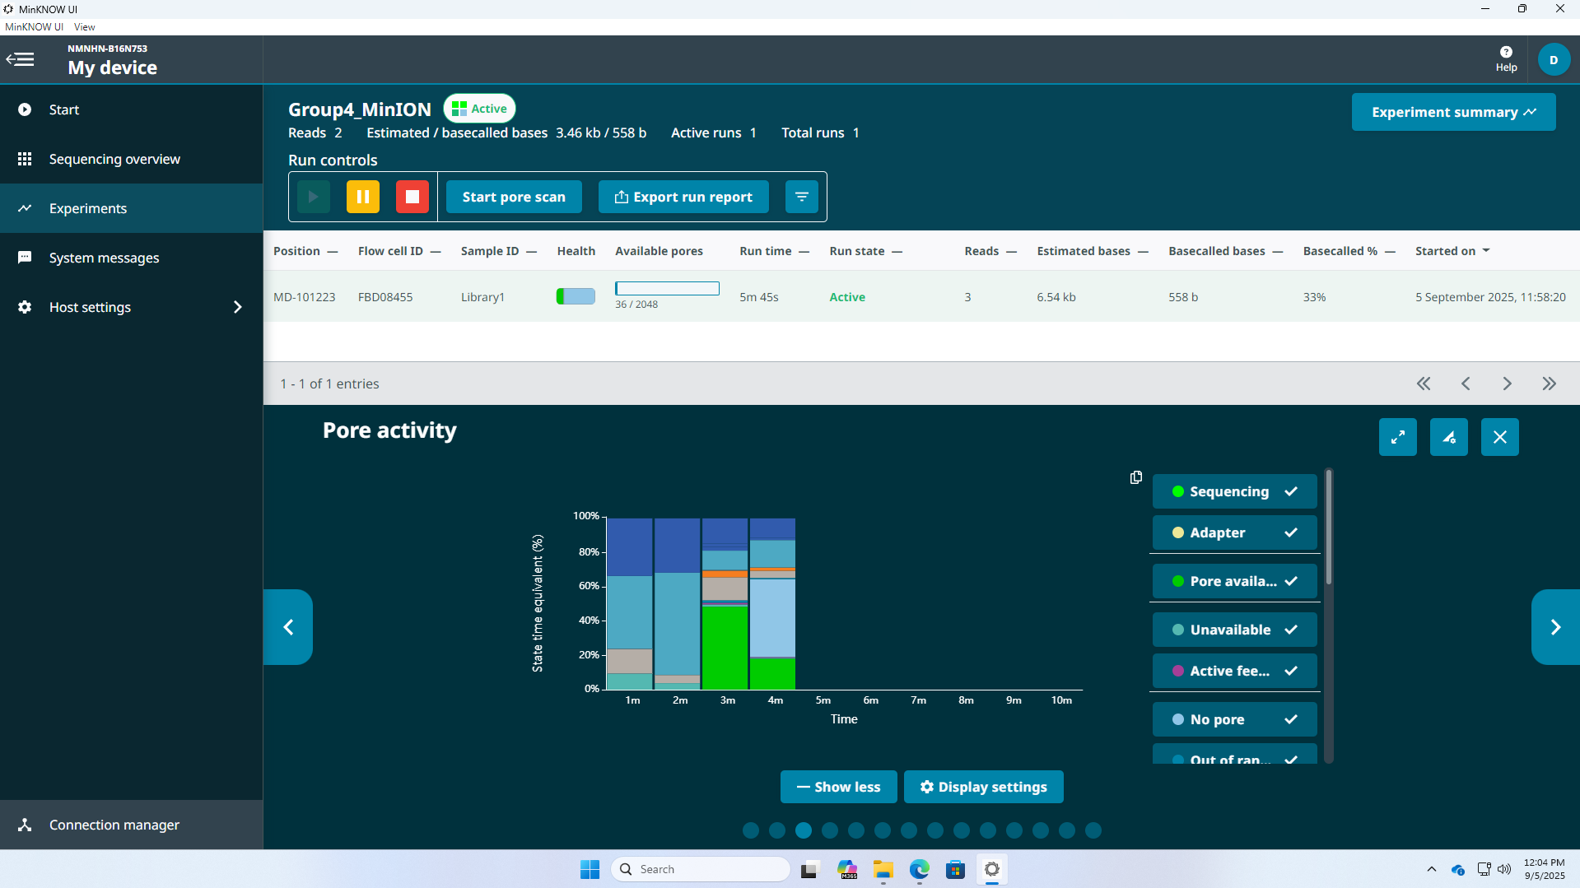Navigate to Sequencing overview

pos(114,159)
